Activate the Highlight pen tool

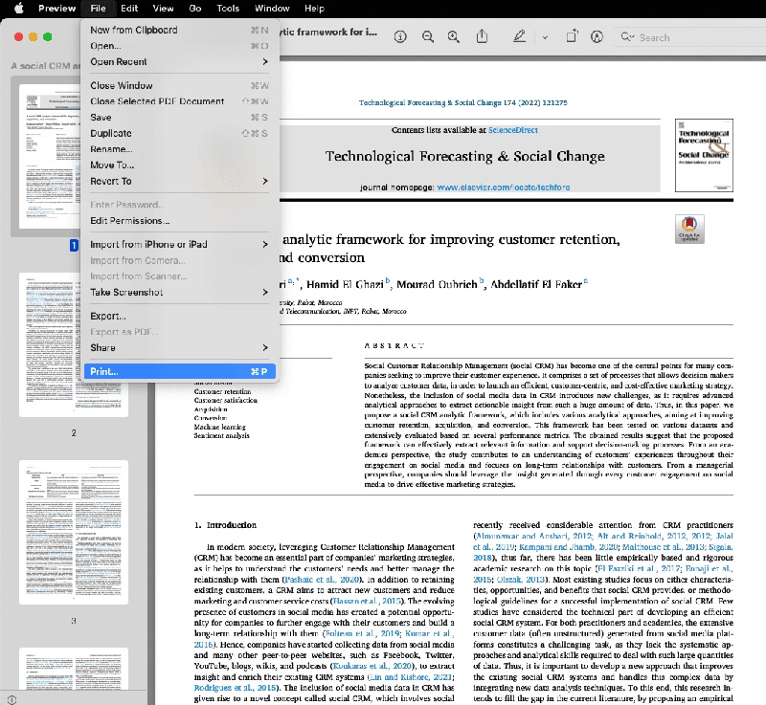[519, 36]
